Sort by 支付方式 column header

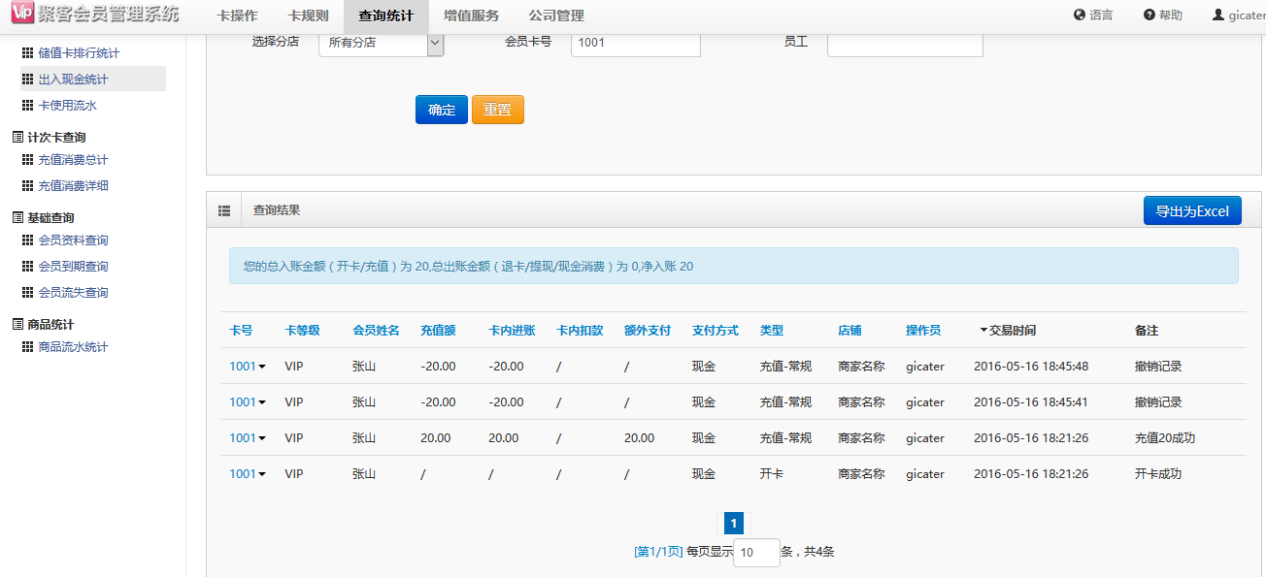point(716,331)
